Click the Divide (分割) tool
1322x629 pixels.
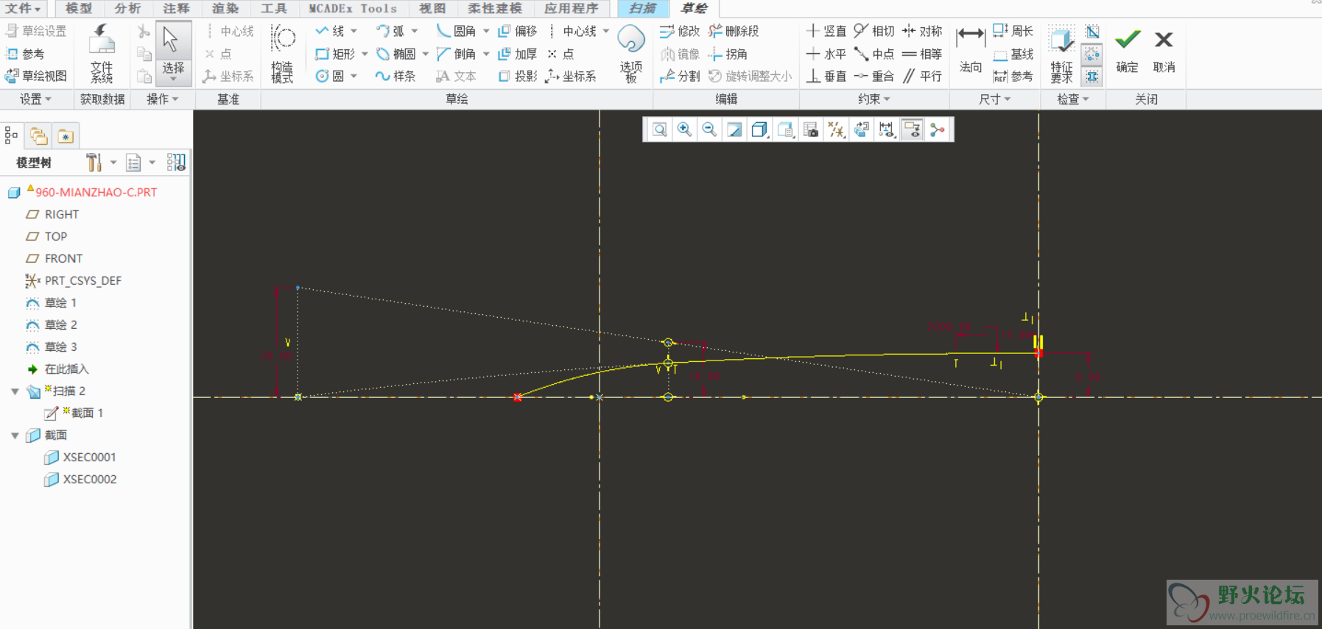point(679,76)
